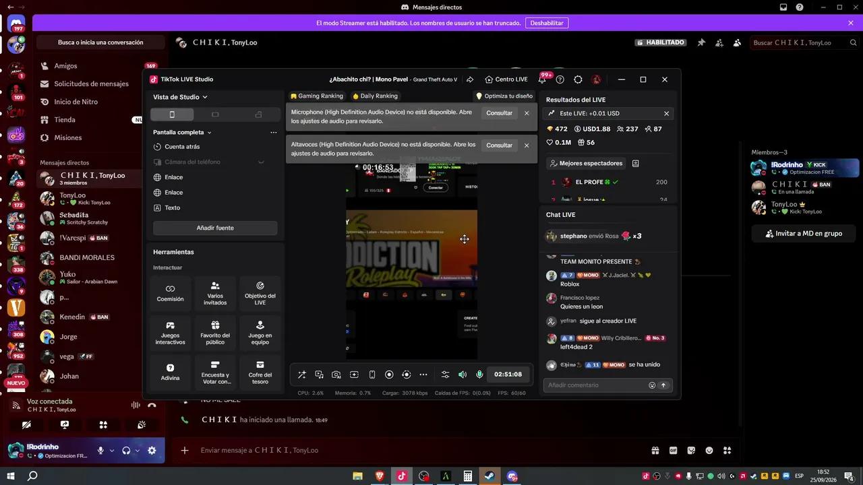The image size is (863, 485).
Task: Expand Discord headphone output options chevron
Action: tap(138, 451)
